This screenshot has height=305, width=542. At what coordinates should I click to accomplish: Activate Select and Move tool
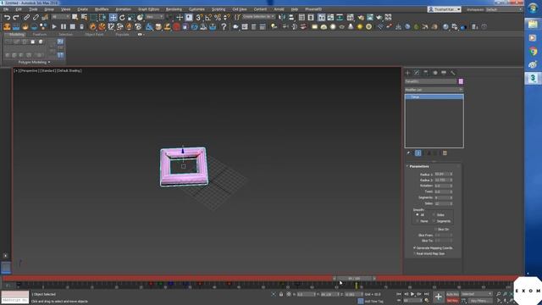coord(113,17)
